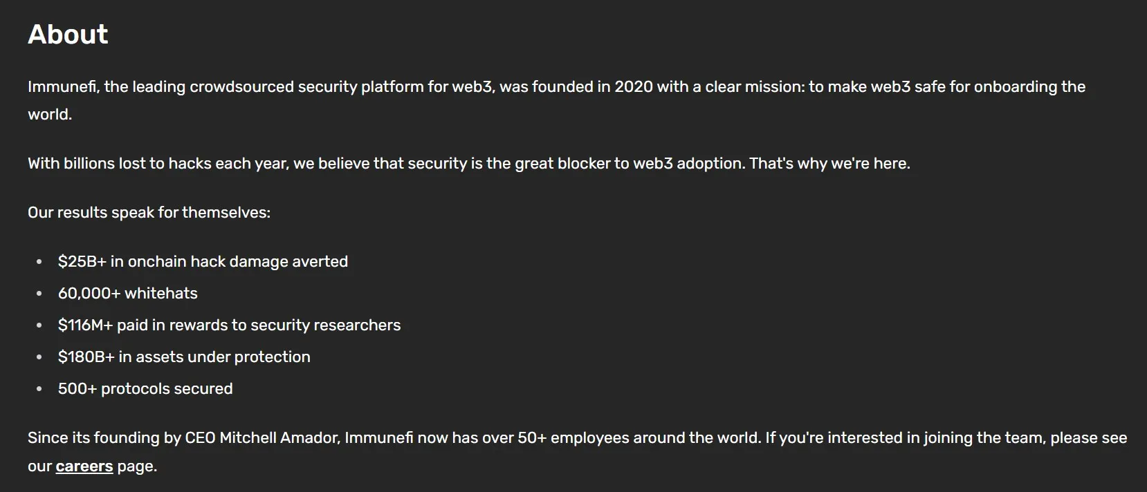This screenshot has width=1147, height=492.
Task: Click the "That's why we're here." sentence
Action: tap(829, 164)
